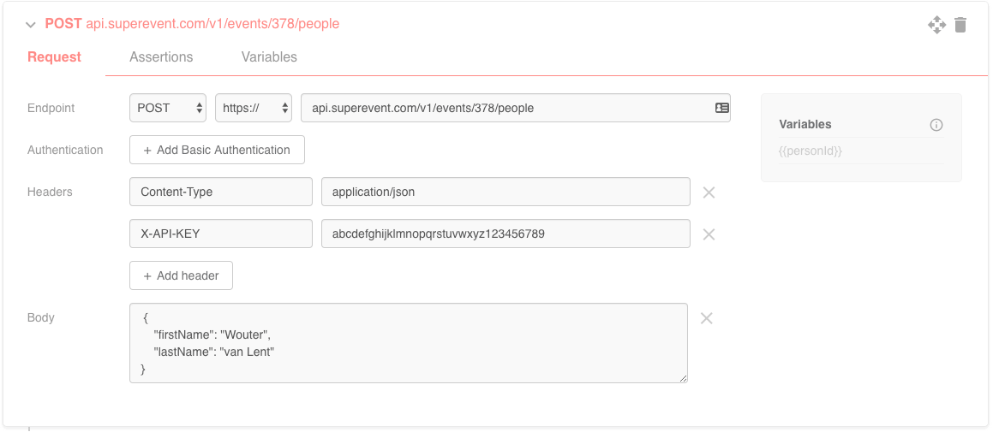Click the X-API-KEY value field
The height and width of the screenshot is (432, 993).
pos(505,234)
